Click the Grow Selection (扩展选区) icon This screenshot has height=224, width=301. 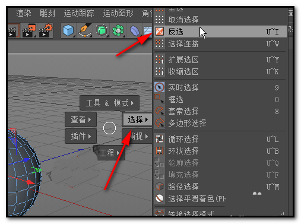pos(160,59)
